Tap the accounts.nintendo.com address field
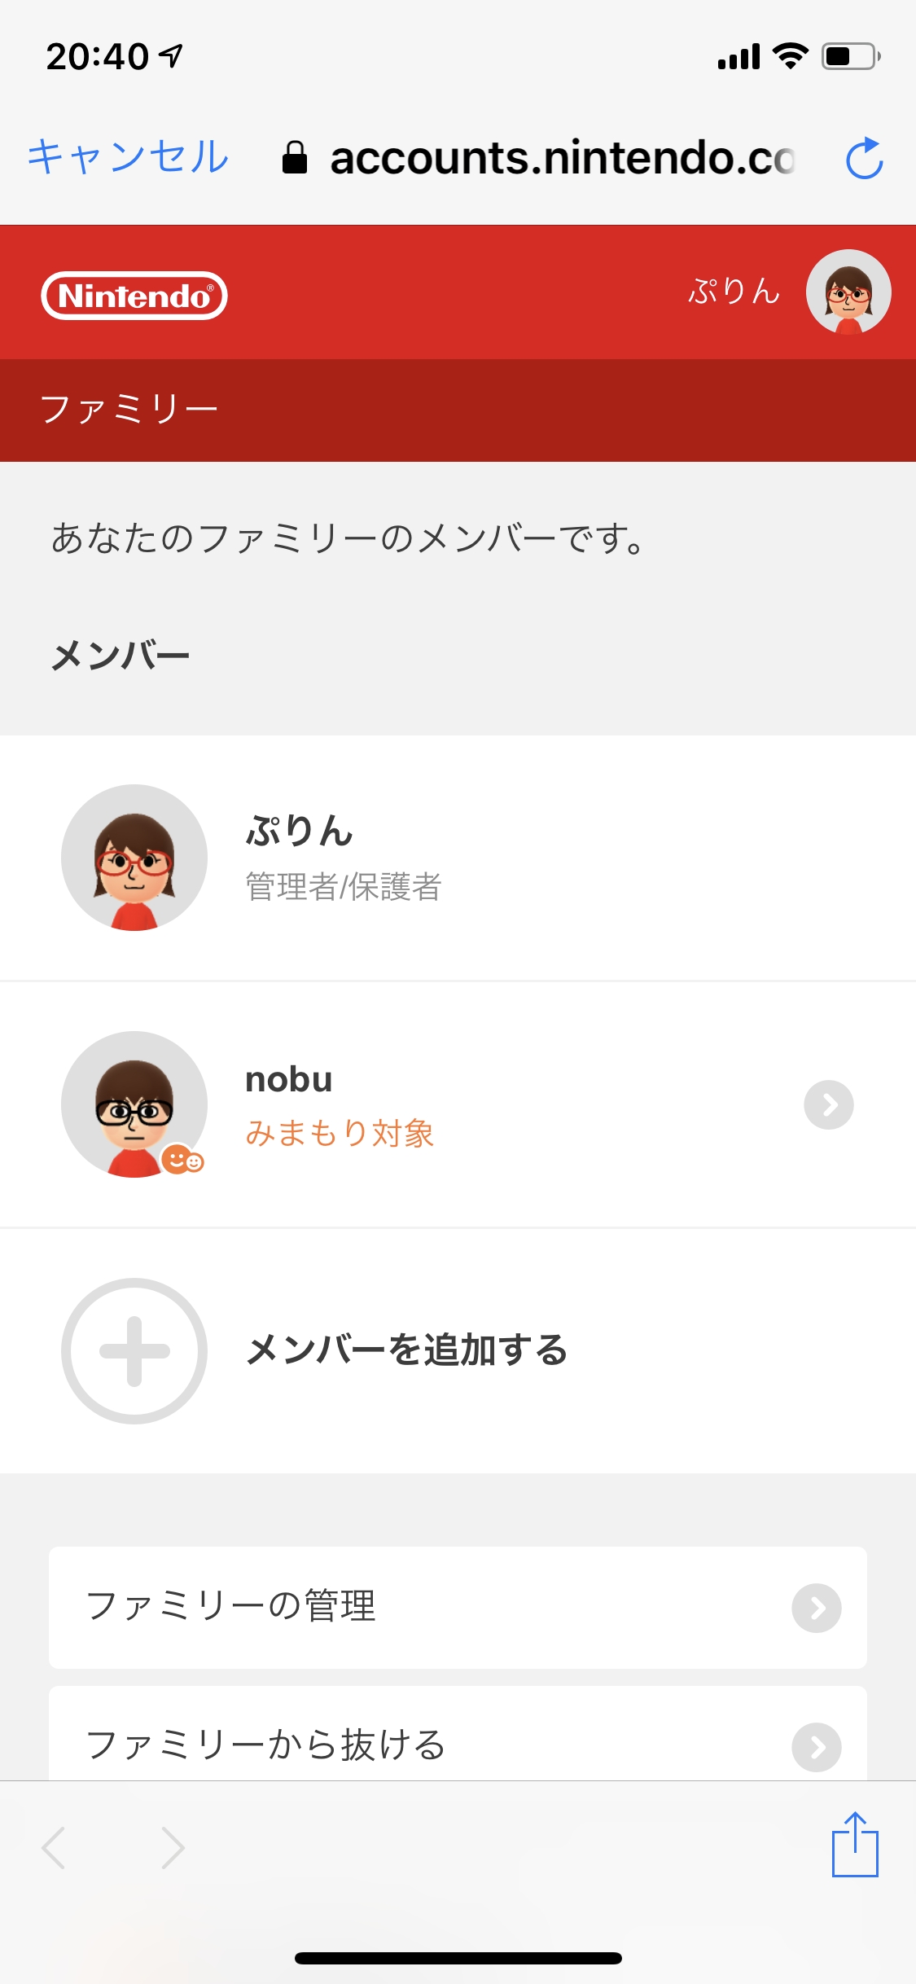Screen dimensions: 916x1984 coord(562,158)
